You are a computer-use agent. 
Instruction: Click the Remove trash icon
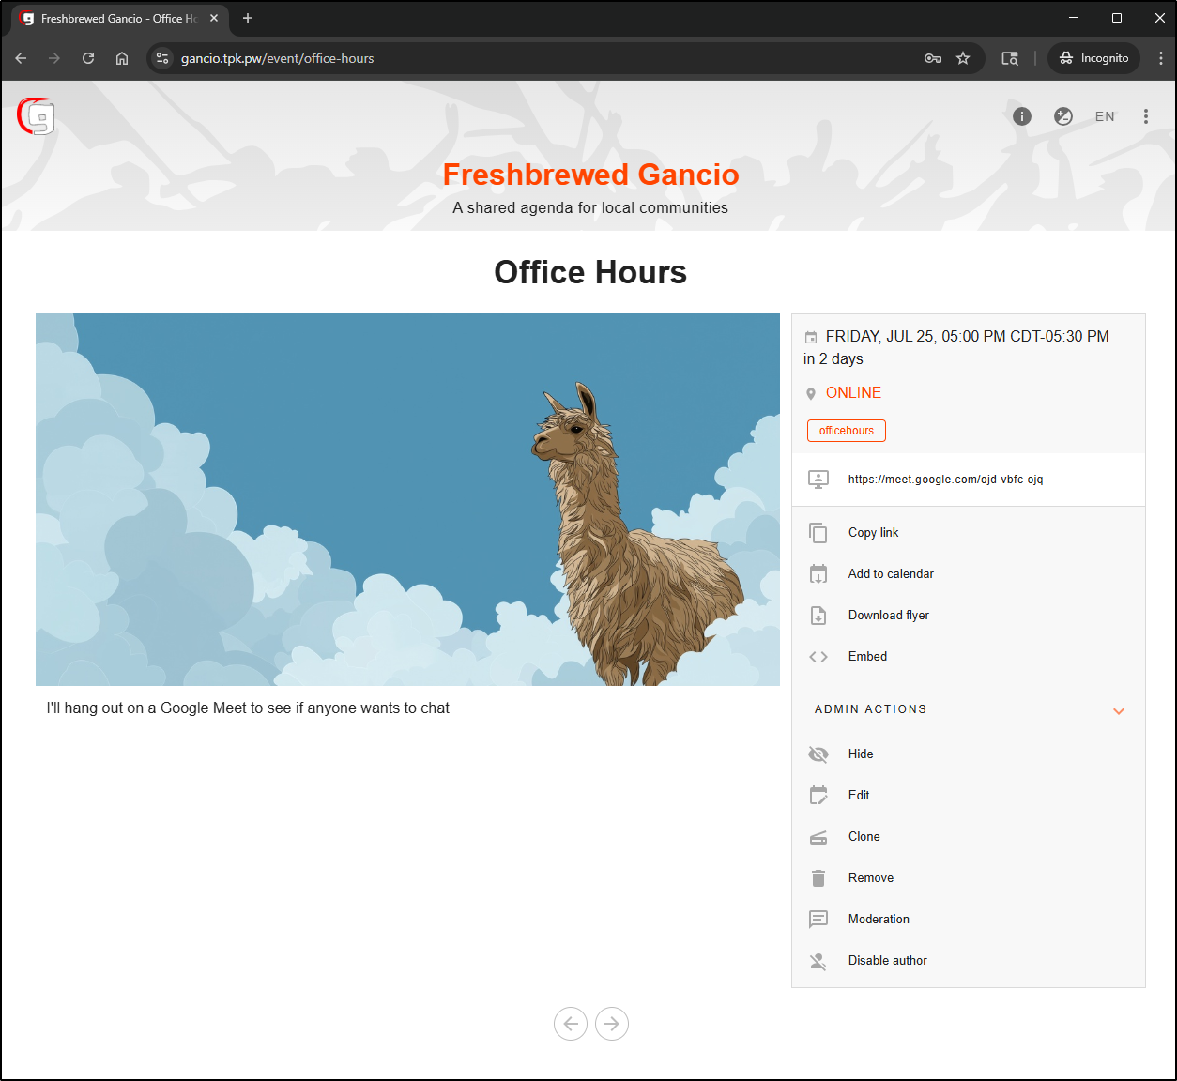[818, 878]
